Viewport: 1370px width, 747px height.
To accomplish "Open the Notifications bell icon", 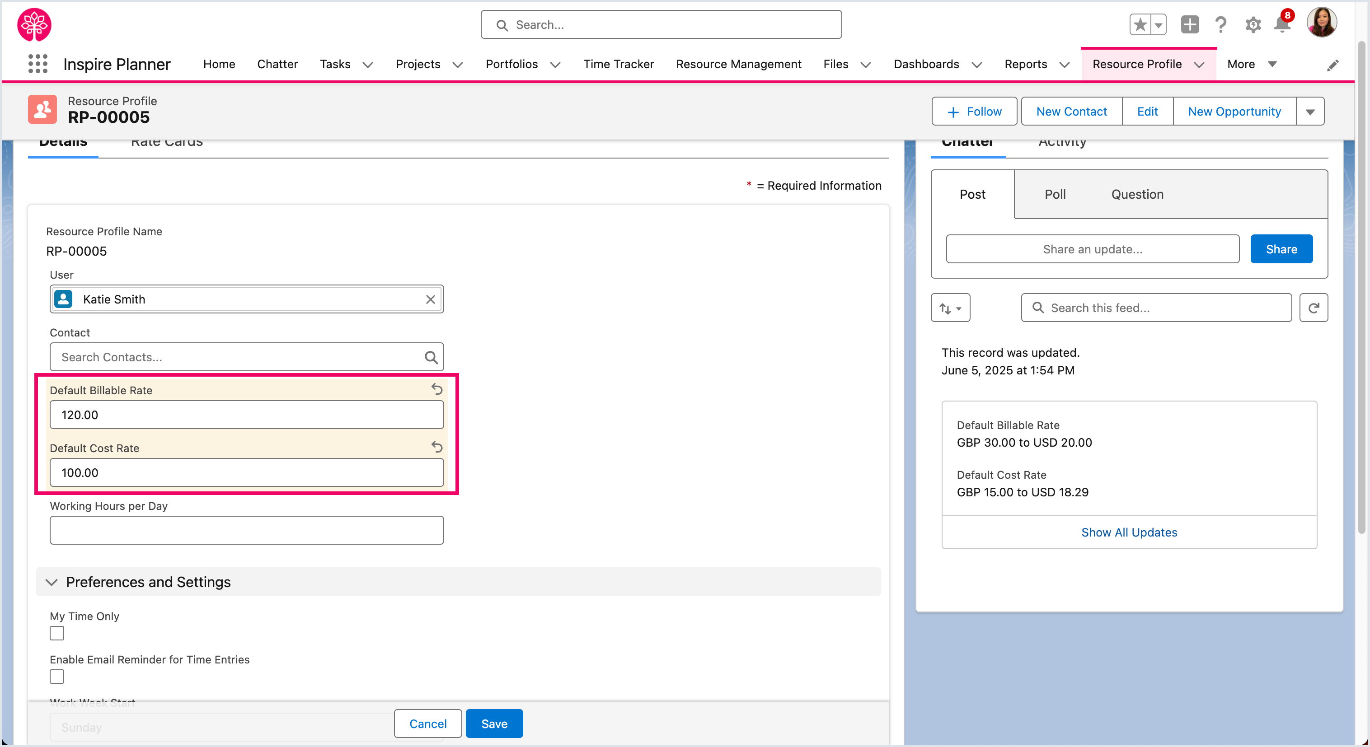I will click(x=1282, y=24).
